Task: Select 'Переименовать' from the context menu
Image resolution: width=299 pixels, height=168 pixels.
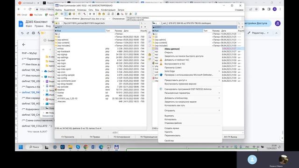Action: [172, 135]
